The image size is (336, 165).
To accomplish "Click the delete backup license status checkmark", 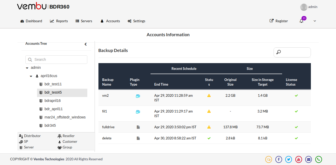I will click(296, 138).
